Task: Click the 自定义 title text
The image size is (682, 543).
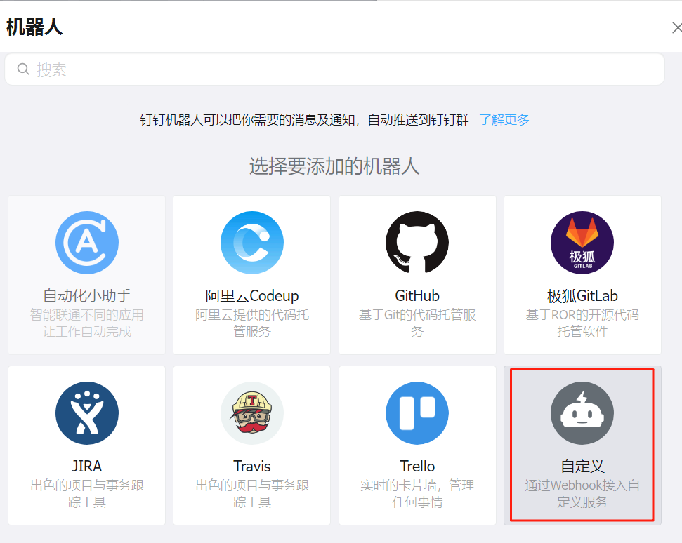Action: pos(582,466)
